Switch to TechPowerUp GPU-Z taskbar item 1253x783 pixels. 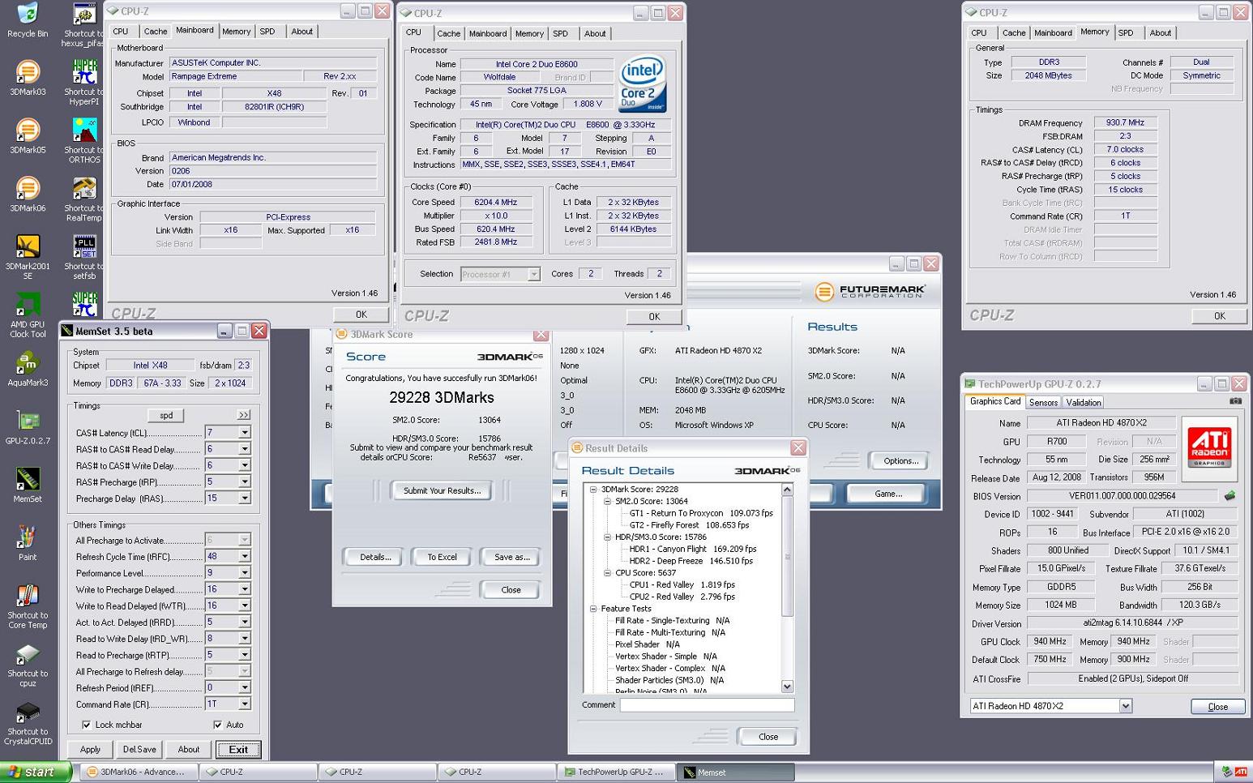click(617, 772)
